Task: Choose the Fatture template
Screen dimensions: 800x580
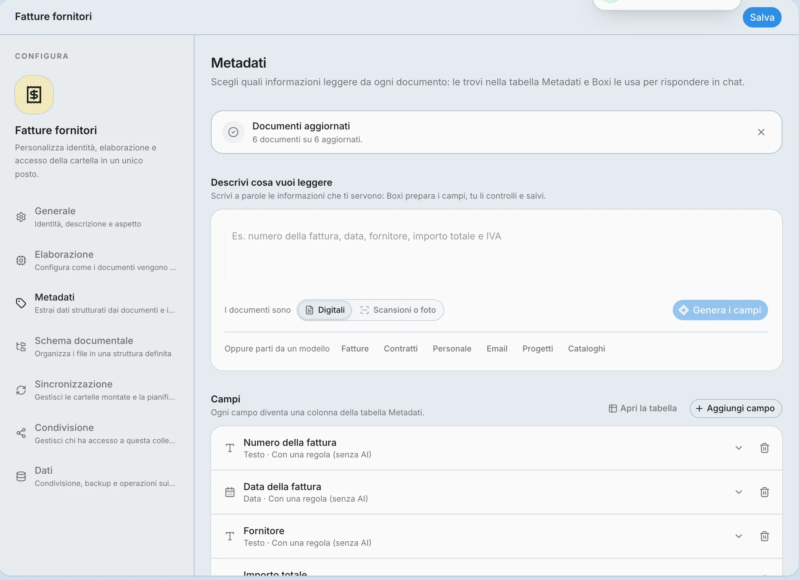Action: 355,349
